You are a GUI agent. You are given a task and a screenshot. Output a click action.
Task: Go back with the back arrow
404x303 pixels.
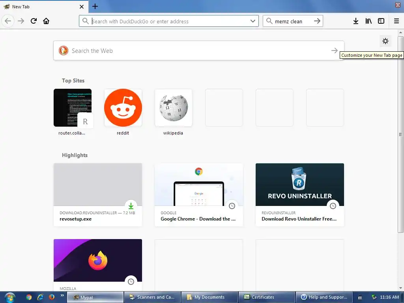click(8, 21)
